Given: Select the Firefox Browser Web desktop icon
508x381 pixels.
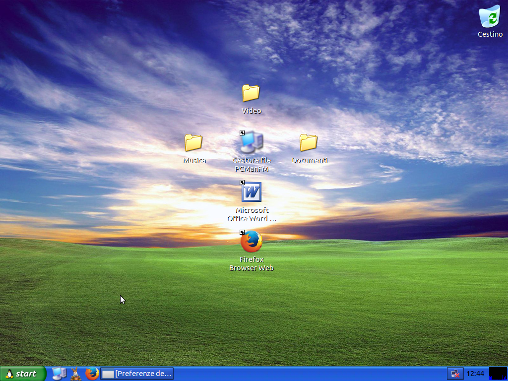Looking at the screenshot, I should [x=252, y=242].
